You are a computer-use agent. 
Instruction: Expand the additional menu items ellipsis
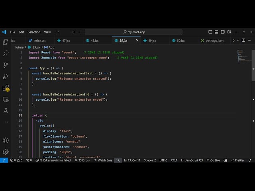pyautogui.click(x=57, y=32)
